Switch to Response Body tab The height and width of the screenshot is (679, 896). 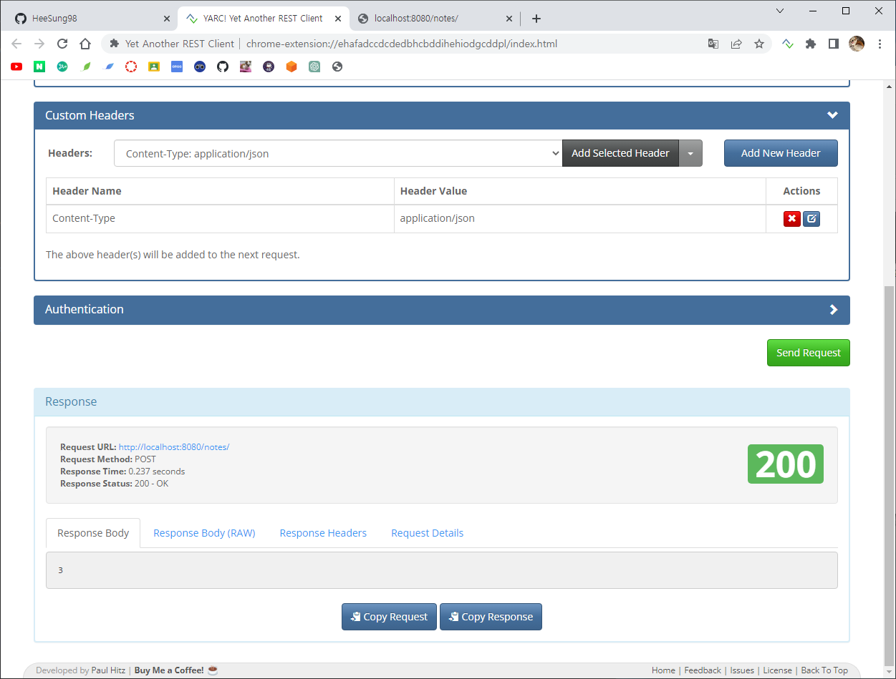(x=93, y=533)
